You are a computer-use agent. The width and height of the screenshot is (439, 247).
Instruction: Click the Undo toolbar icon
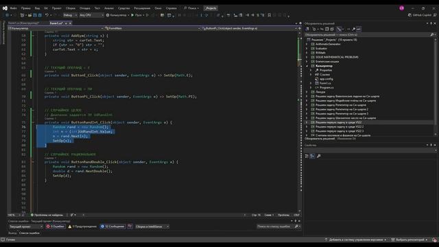click(x=47, y=15)
